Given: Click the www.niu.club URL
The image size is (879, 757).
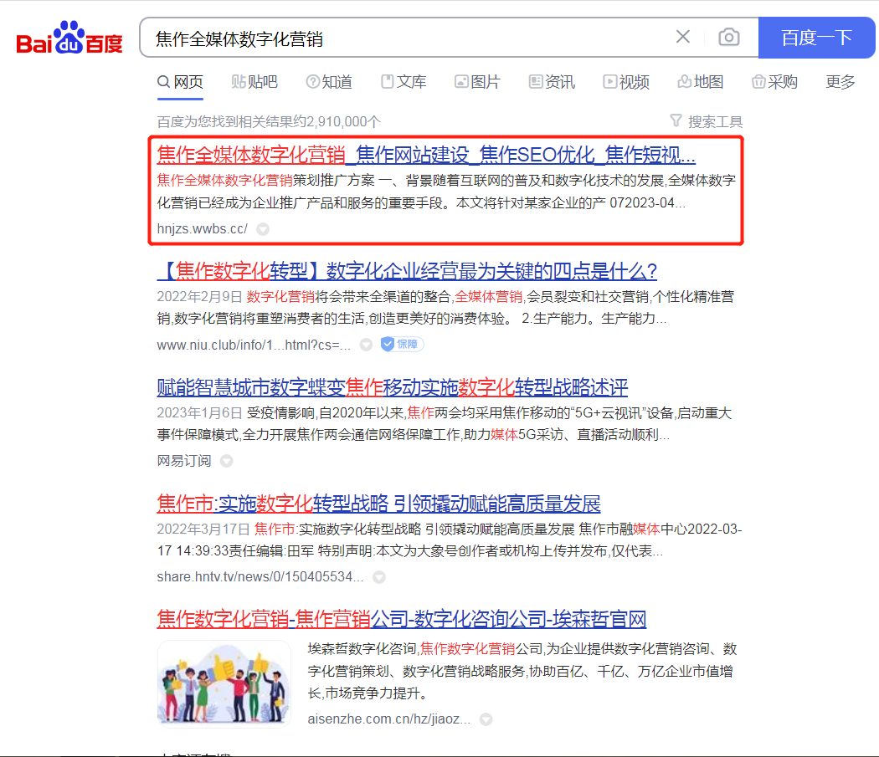Looking at the screenshot, I should 254,345.
